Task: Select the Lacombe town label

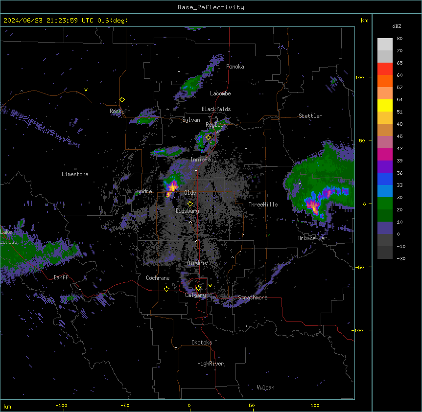Action: click(220, 93)
